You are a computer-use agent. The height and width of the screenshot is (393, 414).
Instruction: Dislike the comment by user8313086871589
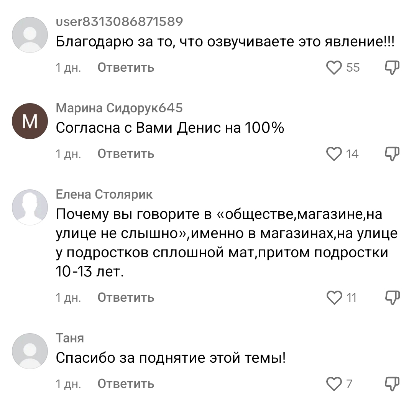click(x=391, y=67)
